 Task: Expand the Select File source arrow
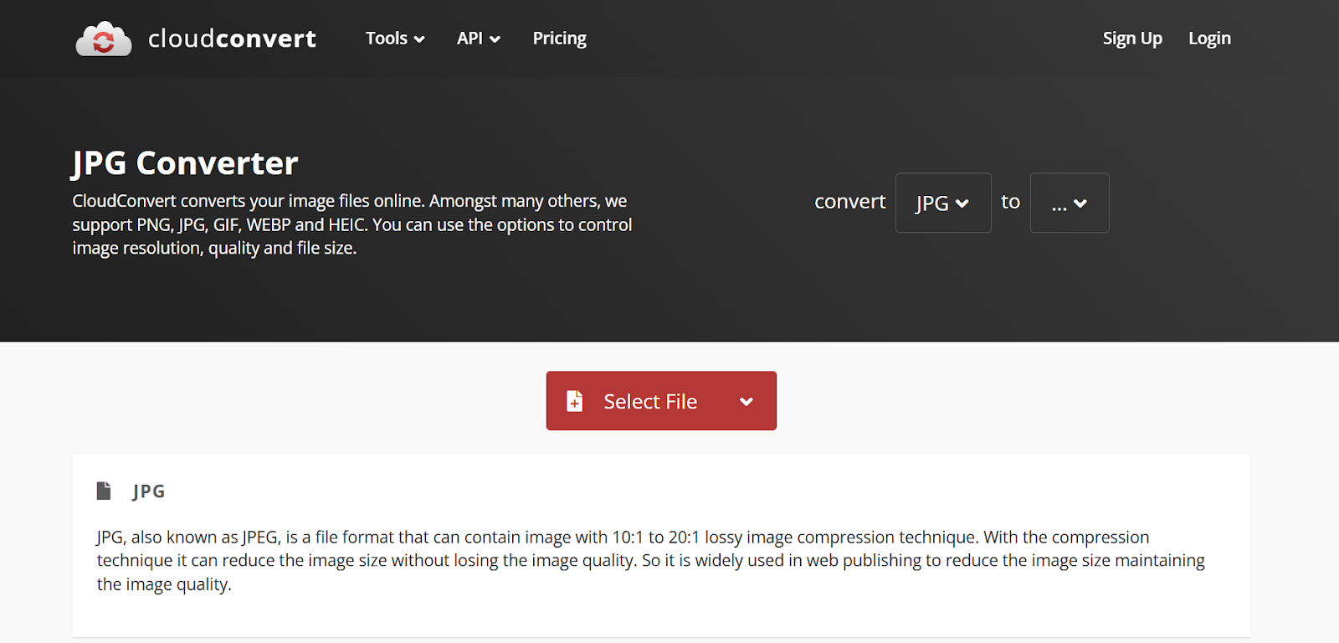click(746, 402)
